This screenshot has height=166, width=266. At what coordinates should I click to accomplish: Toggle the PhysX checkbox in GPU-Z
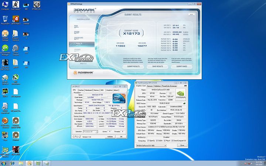tap(164, 141)
